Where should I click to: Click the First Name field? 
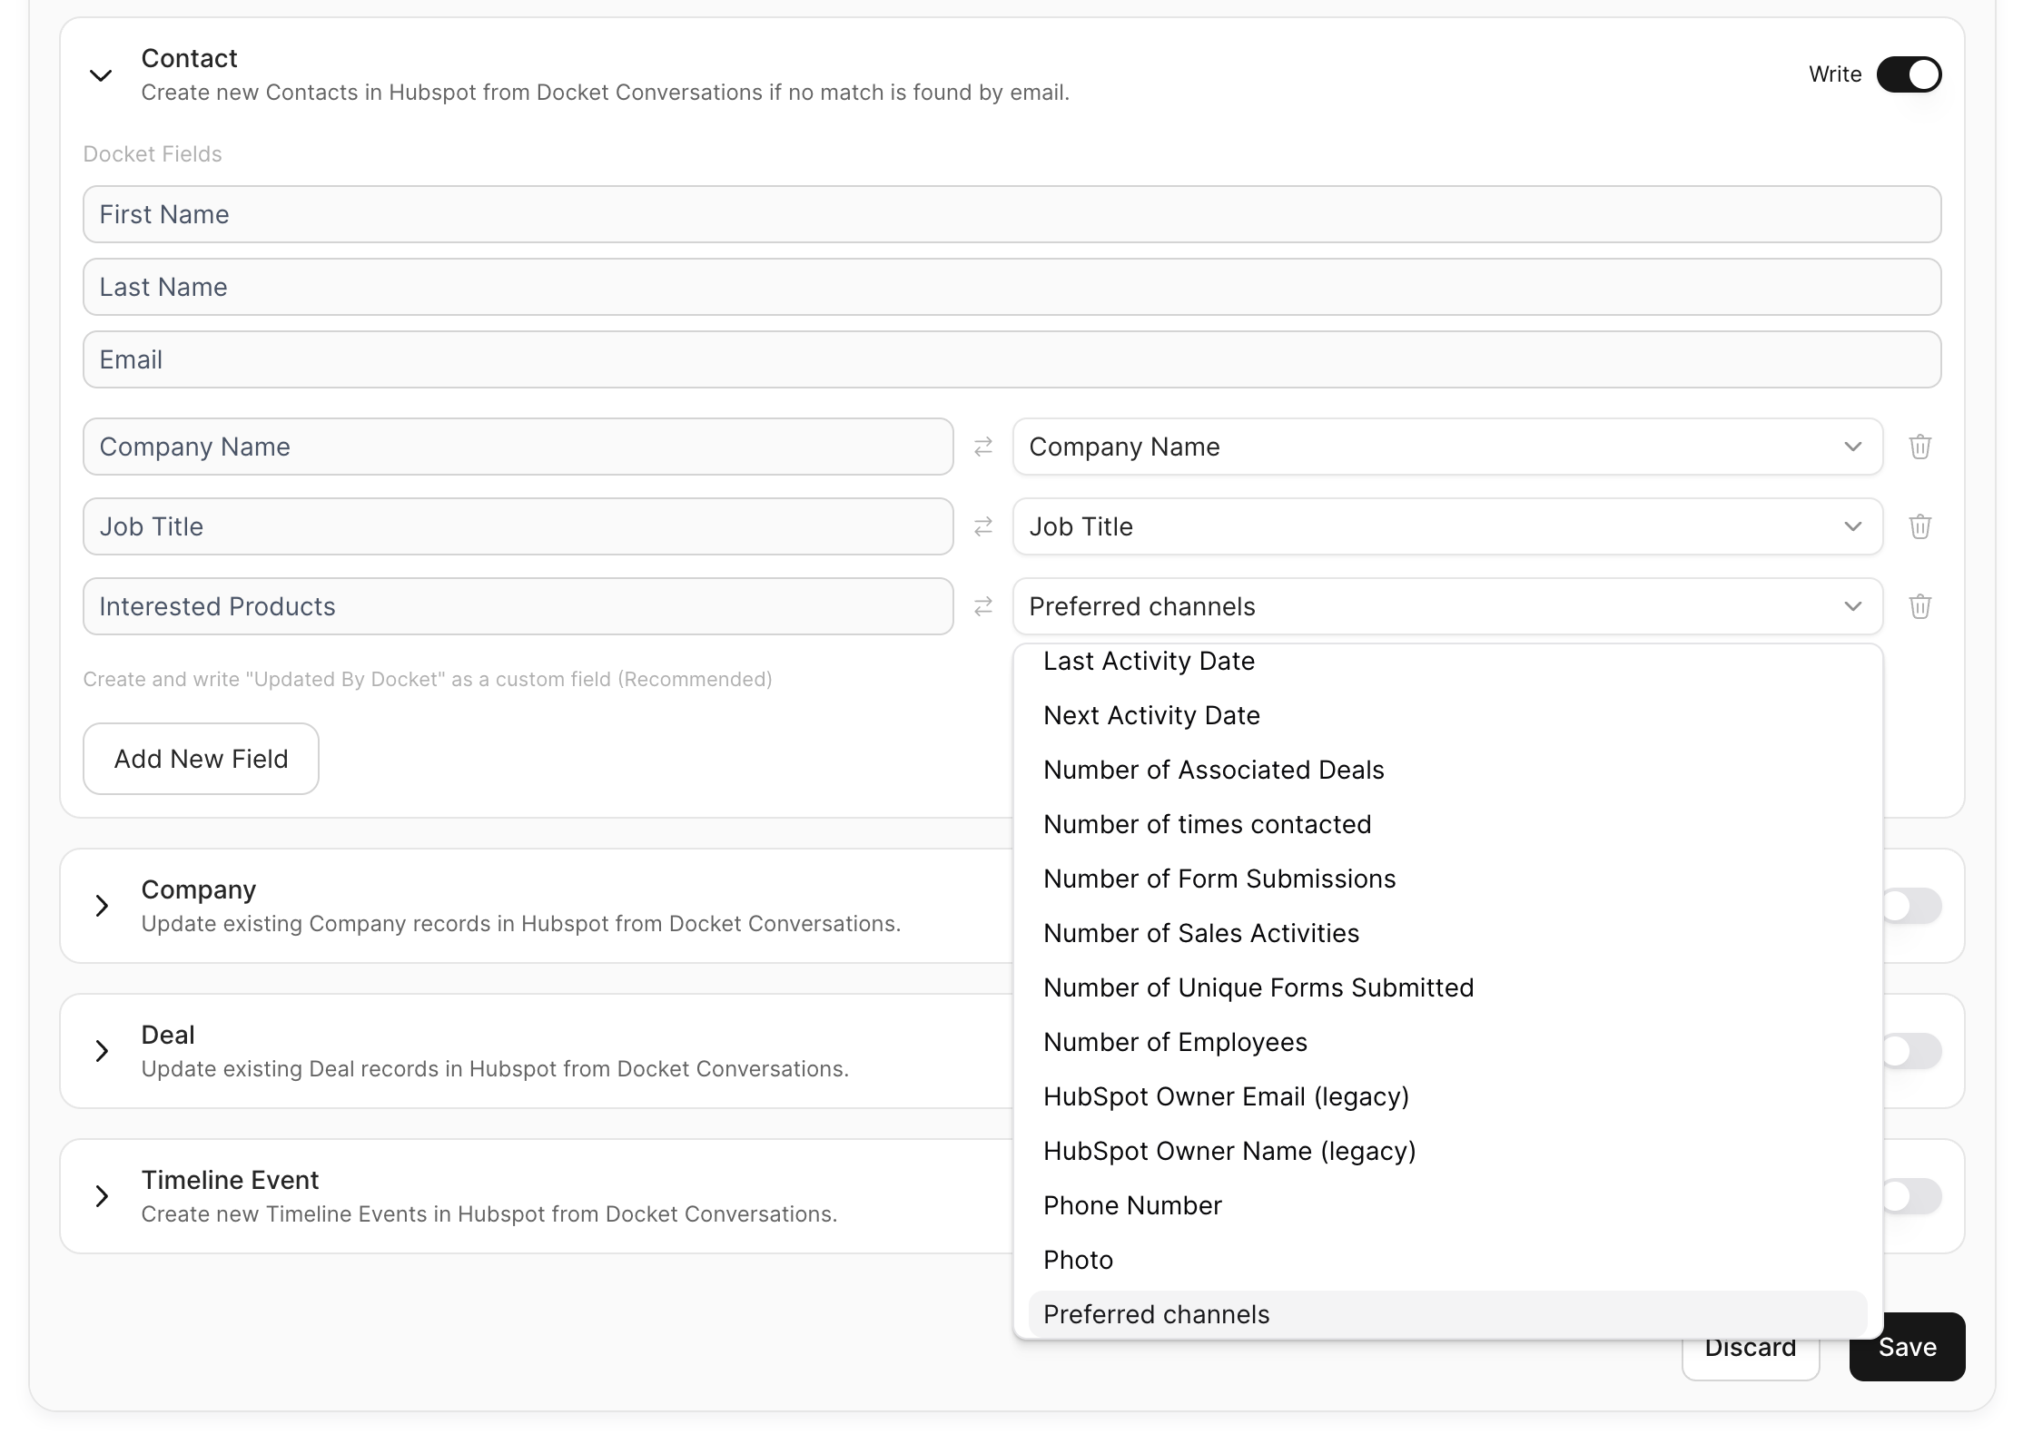pos(1011,214)
